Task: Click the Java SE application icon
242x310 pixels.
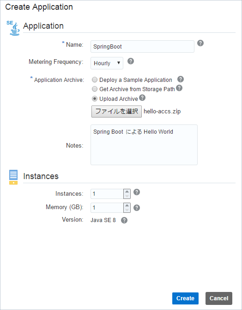Action: 13,28
